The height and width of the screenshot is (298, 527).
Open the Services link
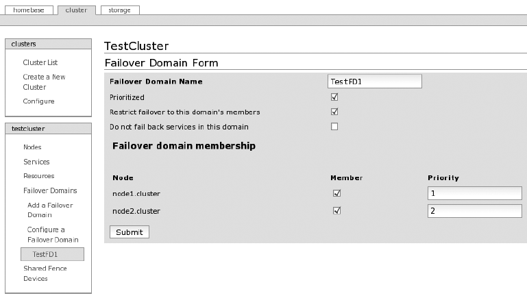36,162
